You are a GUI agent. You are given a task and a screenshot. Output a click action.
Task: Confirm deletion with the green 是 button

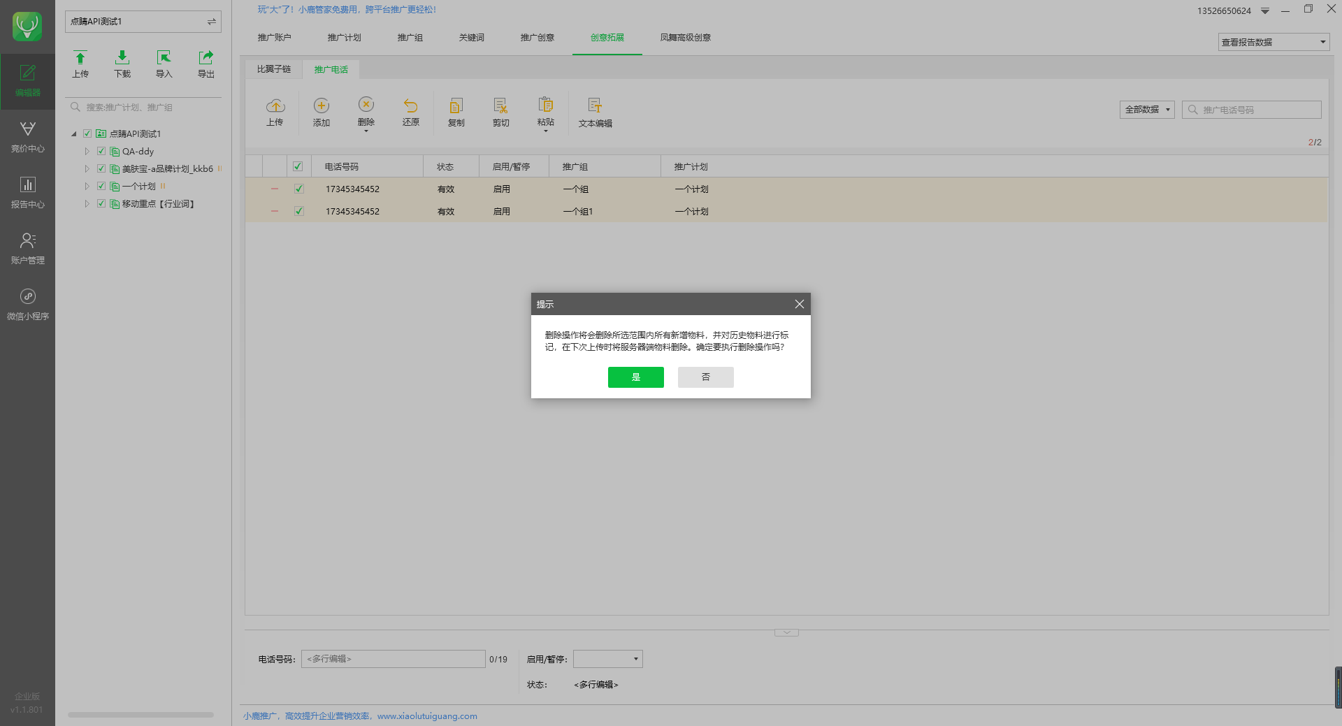[636, 377]
